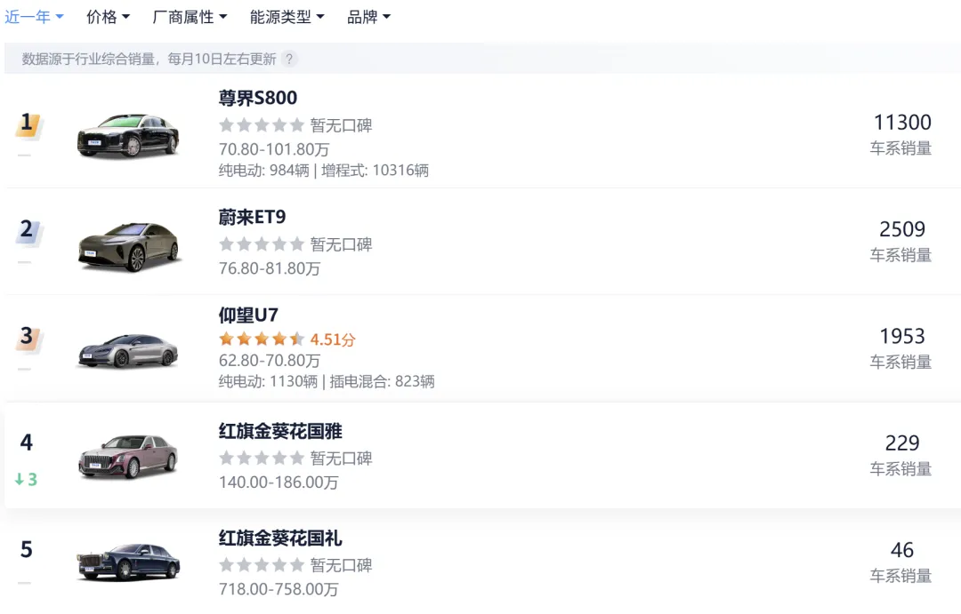This screenshot has width=961, height=614.
Task: Open the 品牌 brand filter
Action: point(368,17)
